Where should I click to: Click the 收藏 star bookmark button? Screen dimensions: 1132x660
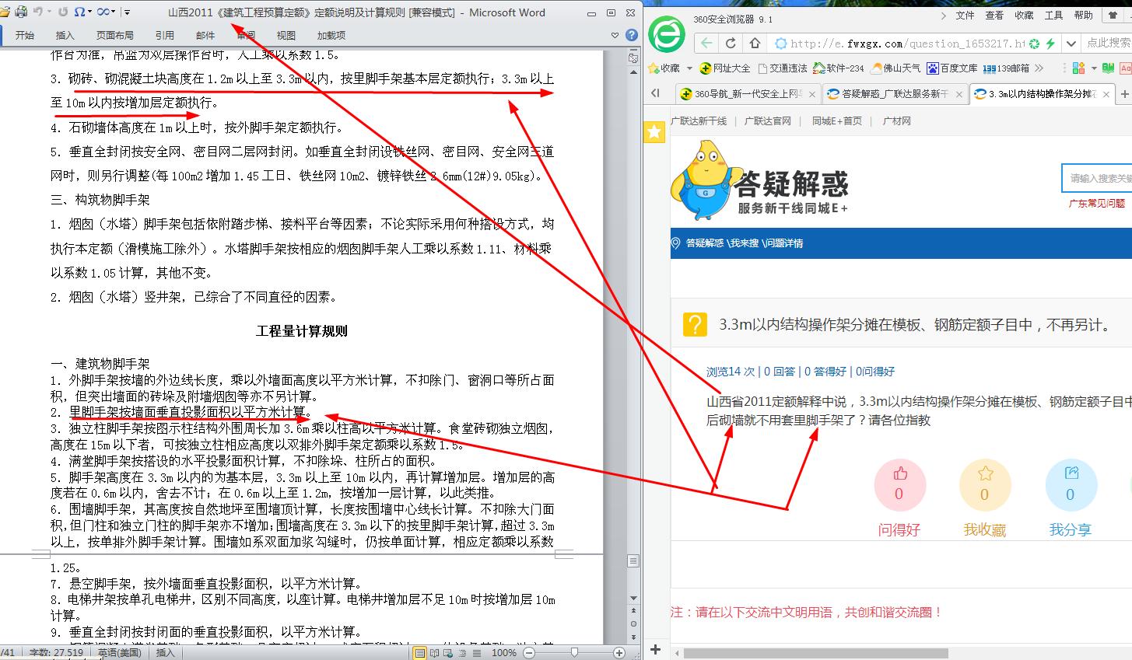[664, 68]
